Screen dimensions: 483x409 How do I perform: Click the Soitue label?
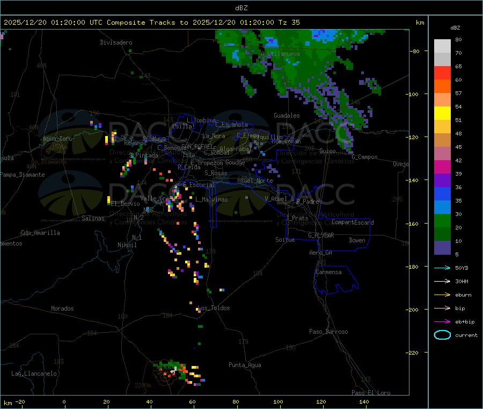(x=285, y=240)
